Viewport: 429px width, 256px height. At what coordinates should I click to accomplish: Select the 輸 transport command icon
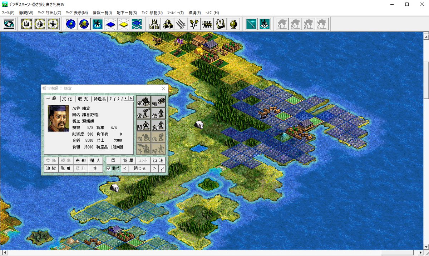point(158,102)
